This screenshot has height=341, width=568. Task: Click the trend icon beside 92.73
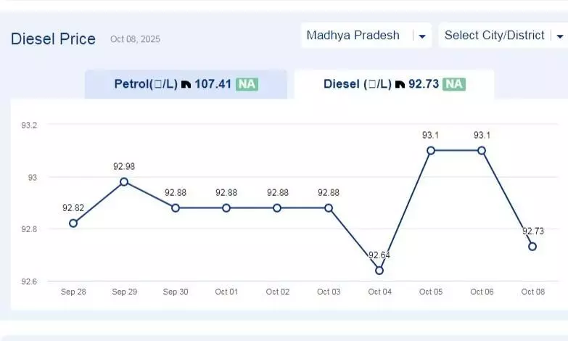click(x=399, y=84)
